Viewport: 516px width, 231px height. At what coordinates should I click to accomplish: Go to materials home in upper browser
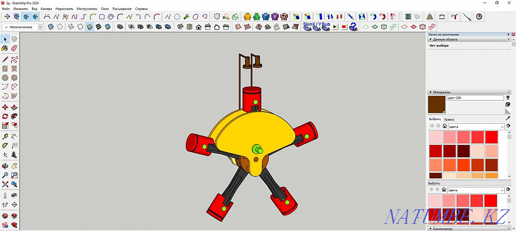(444, 126)
